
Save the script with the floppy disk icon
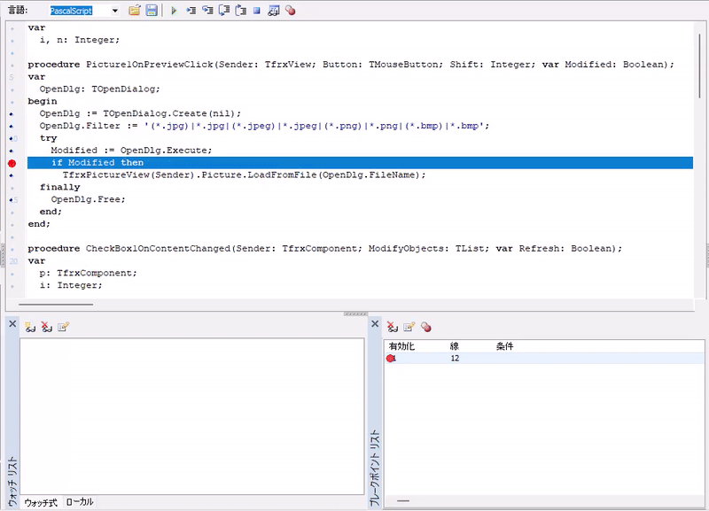[152, 11]
